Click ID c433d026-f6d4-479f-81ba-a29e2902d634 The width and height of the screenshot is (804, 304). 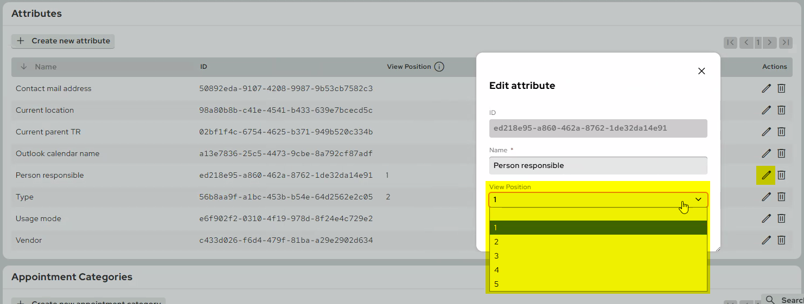click(286, 240)
